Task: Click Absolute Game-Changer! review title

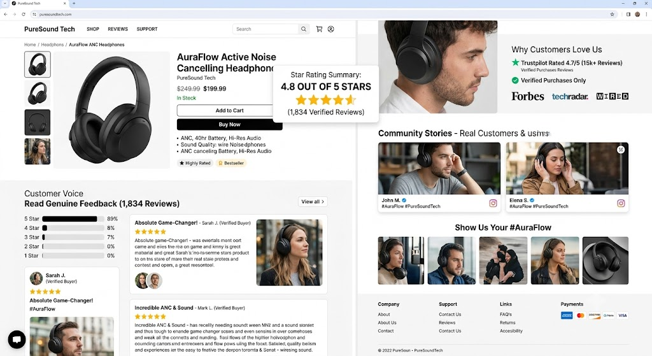Action: pos(166,223)
